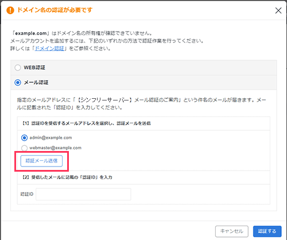The image size is (287, 240).
Task: Choose the admin@example.com radio option
Action: pos(24,138)
